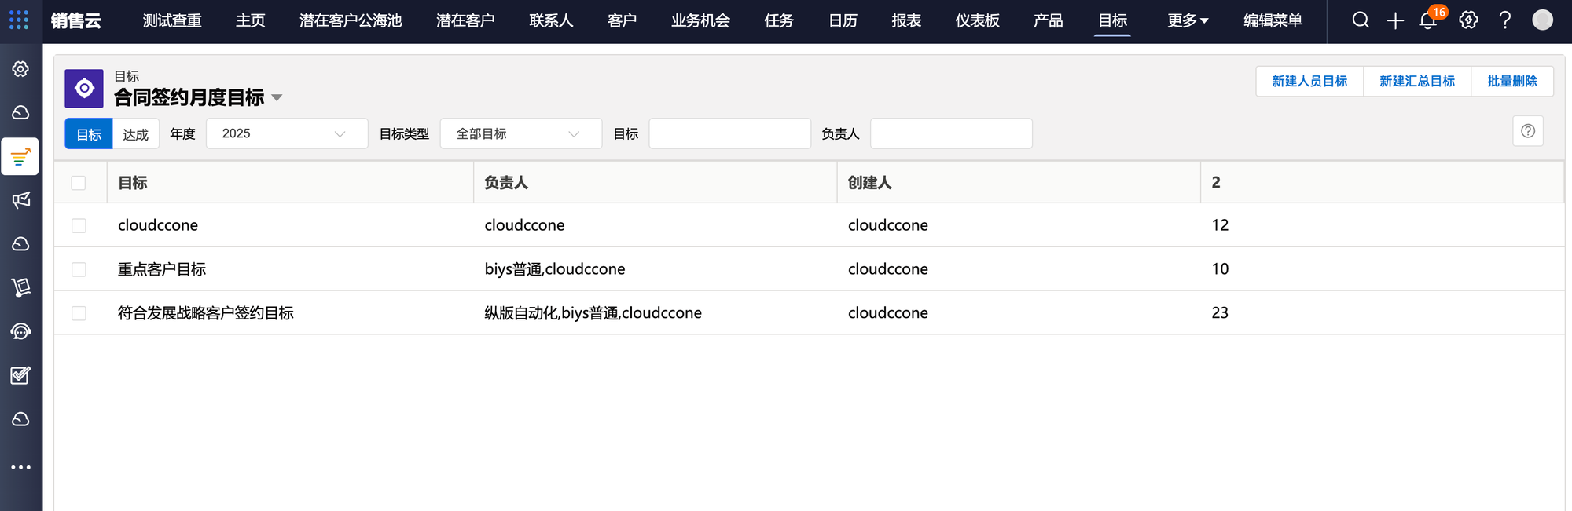Screen dimensions: 1572x511
Task: Expand the 合同签约月度目标 view switcher arrow
Action: click(x=277, y=98)
